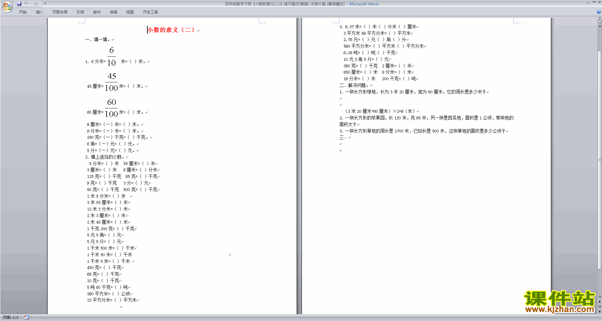Expand Customize Quick Access Toolbar menu
This screenshot has width=602, height=321.
click(45, 4)
